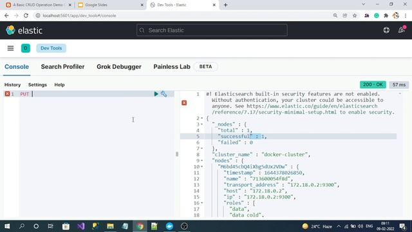Screen dimensions: 412x232
Task: Click the browser address bar URL
Action: [x=79, y=15]
